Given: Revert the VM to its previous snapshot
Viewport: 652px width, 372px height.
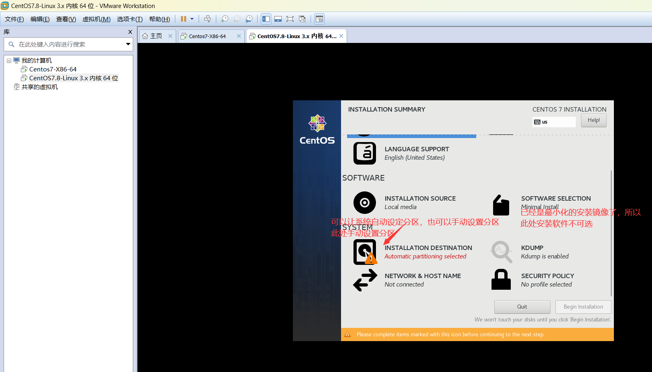Looking at the screenshot, I should (x=237, y=19).
